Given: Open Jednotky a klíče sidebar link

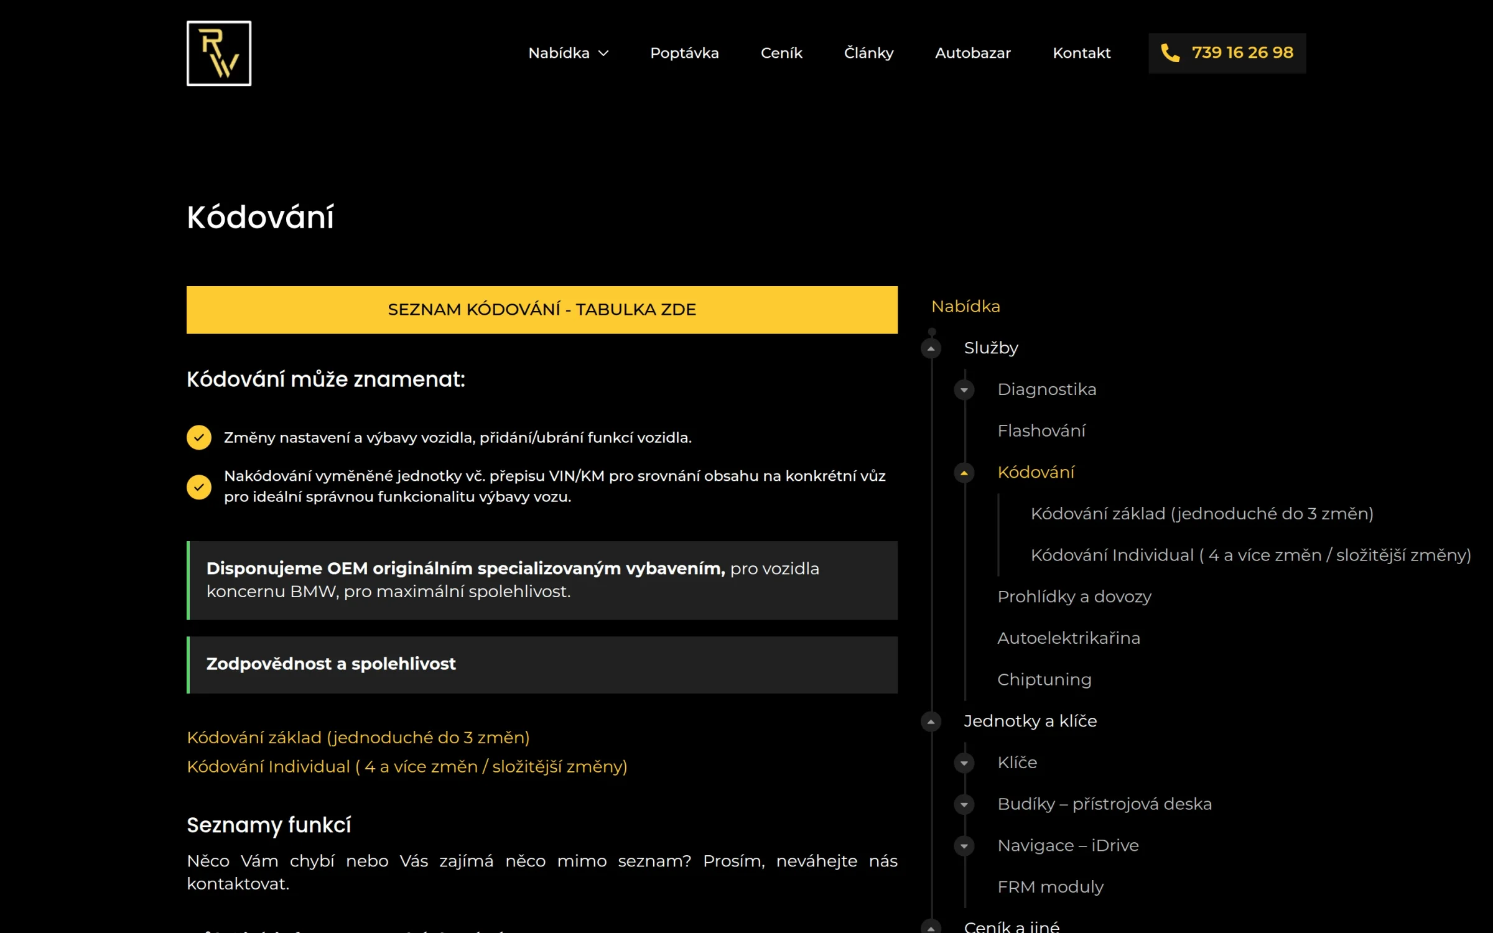Looking at the screenshot, I should pos(1030,721).
